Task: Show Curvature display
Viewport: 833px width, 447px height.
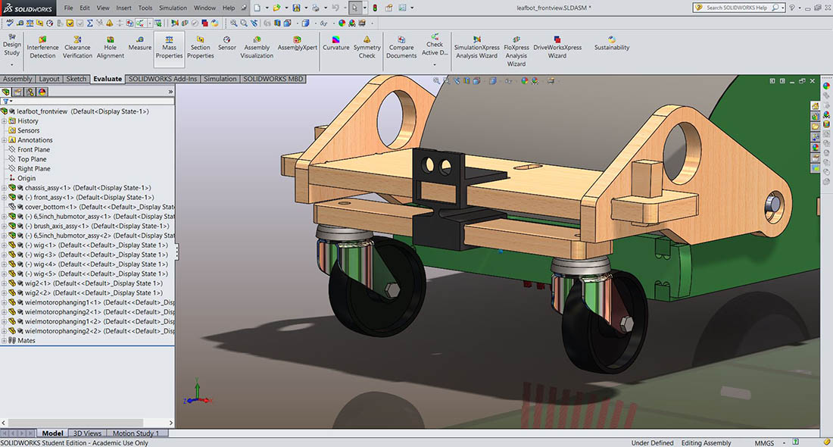Action: pos(335,43)
